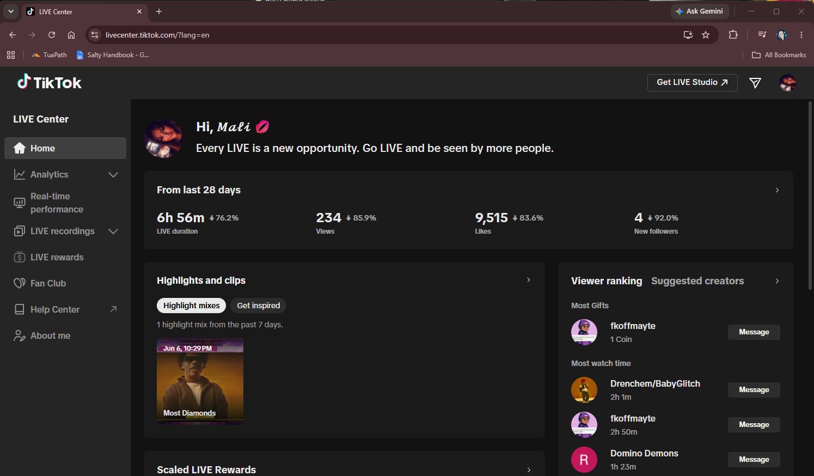Viewport: 814px width, 476px height.
Task: Reload the page with the browser refresh icon
Action: (52, 35)
